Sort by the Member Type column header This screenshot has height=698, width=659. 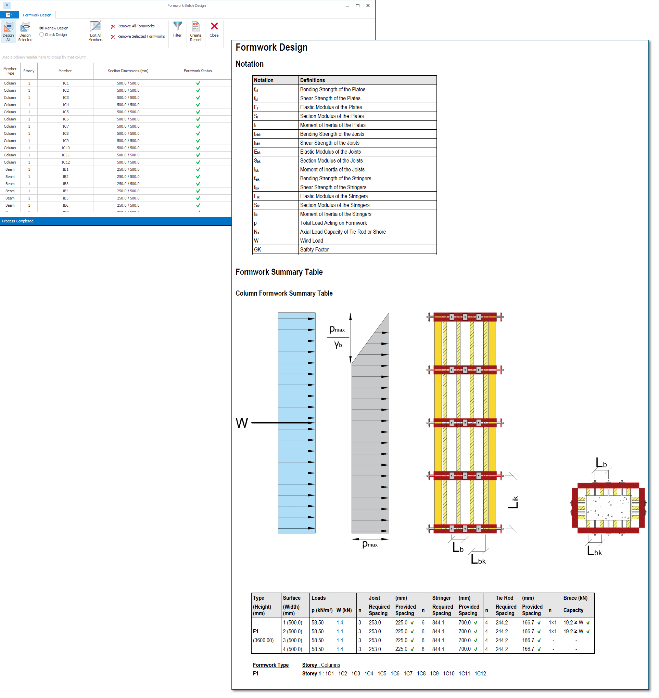tap(10, 71)
